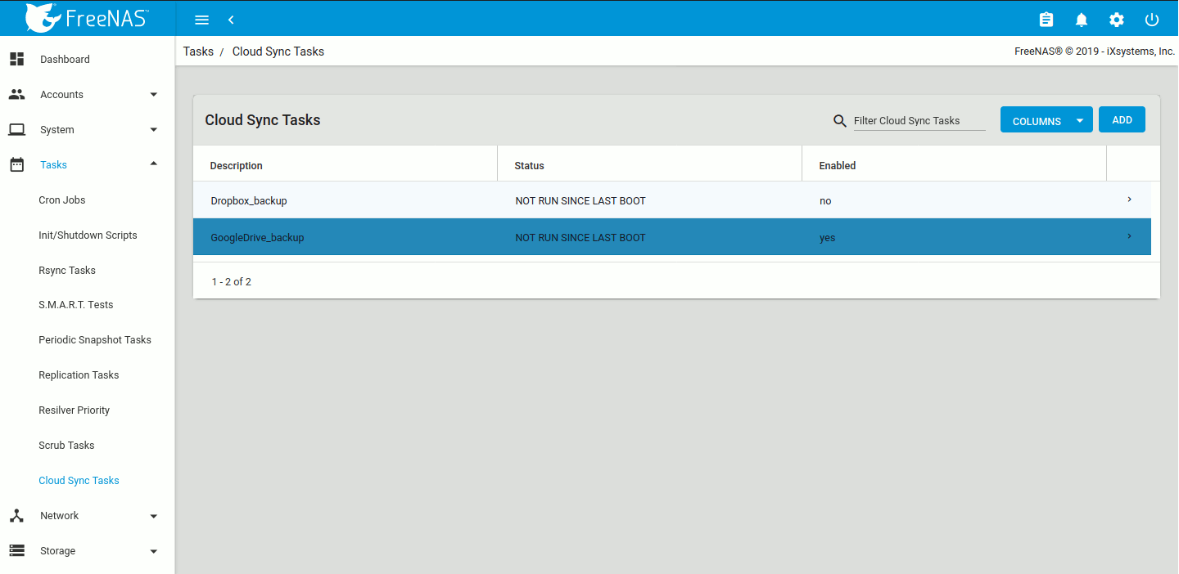Click the Enabled value 'yes'

tap(827, 237)
